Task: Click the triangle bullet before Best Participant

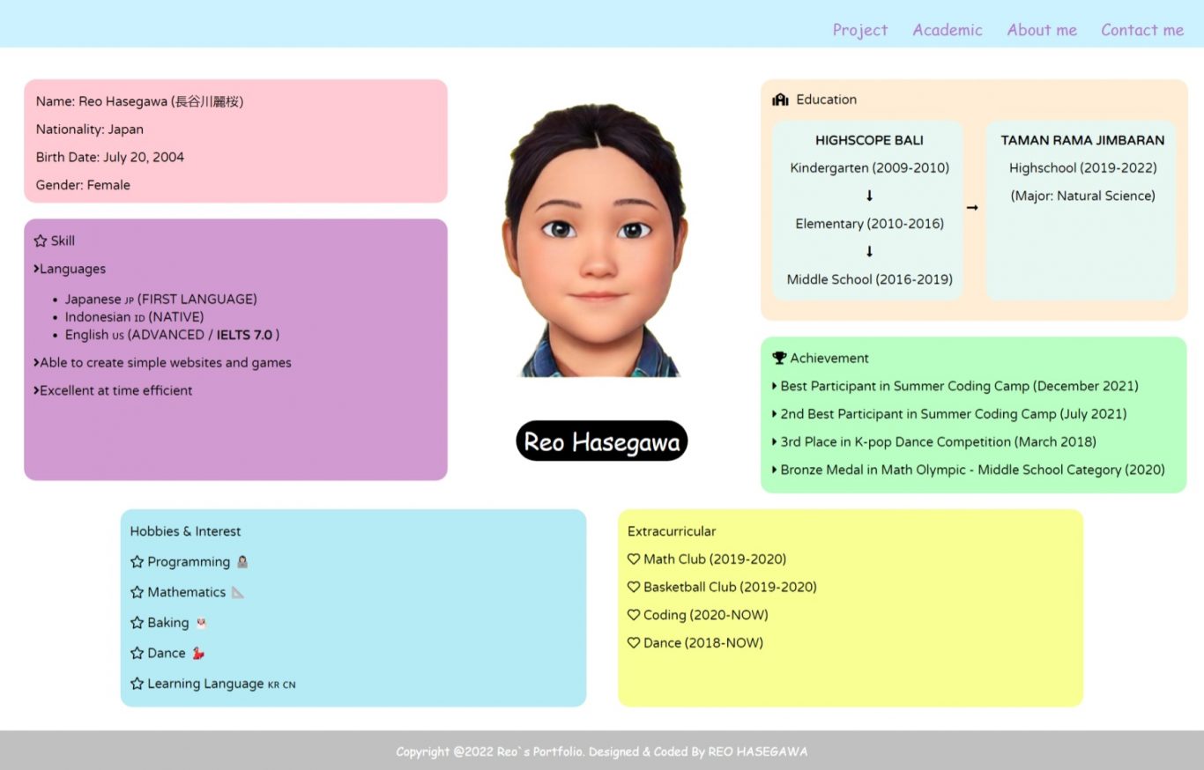Action: pos(775,386)
